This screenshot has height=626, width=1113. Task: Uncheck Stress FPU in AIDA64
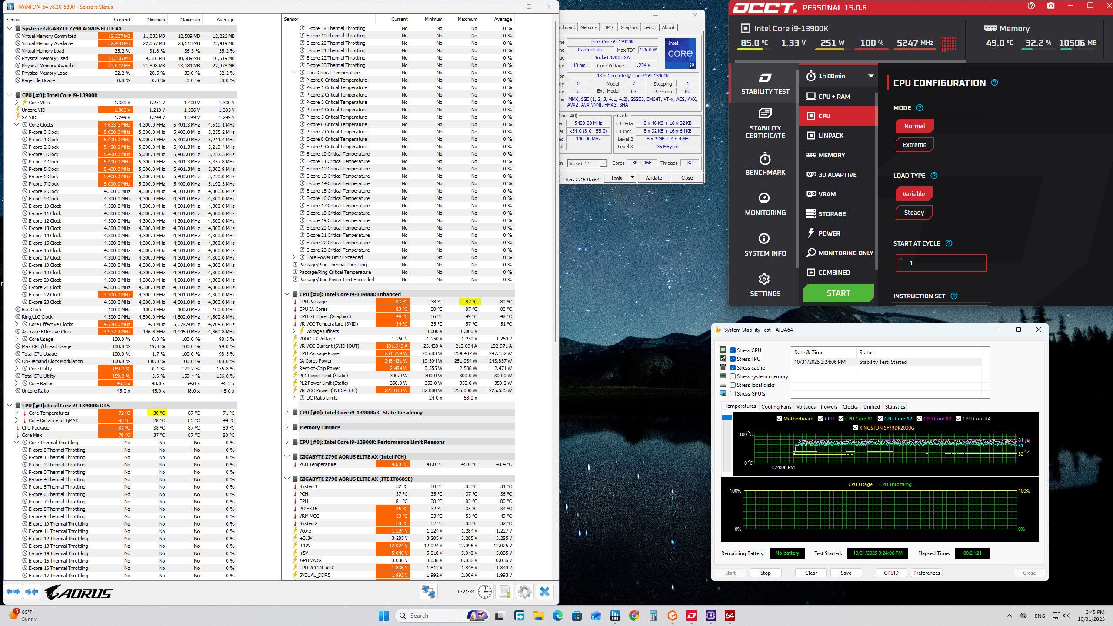733,359
